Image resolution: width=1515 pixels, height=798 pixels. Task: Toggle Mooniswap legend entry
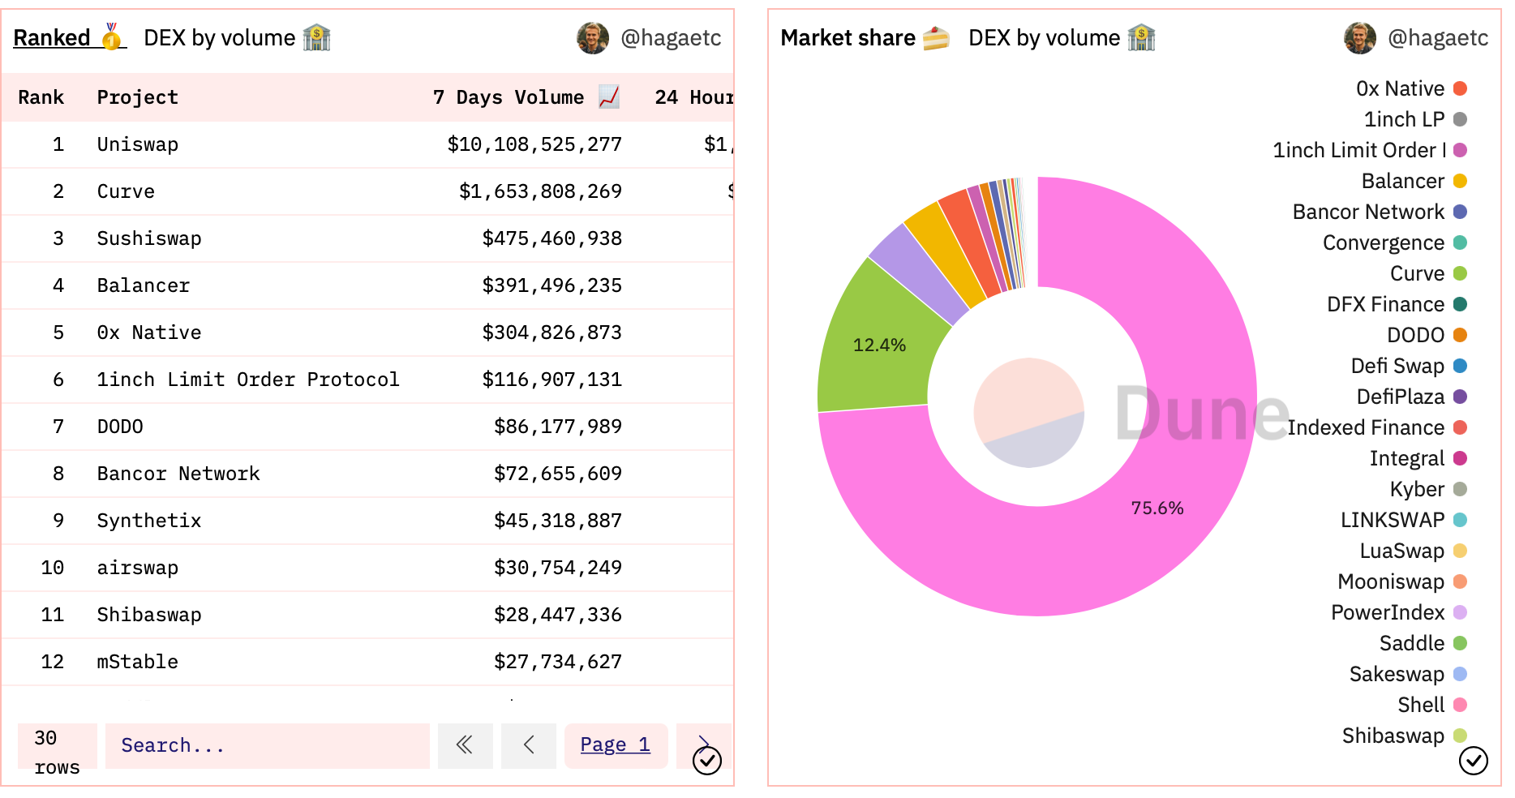point(1402,581)
